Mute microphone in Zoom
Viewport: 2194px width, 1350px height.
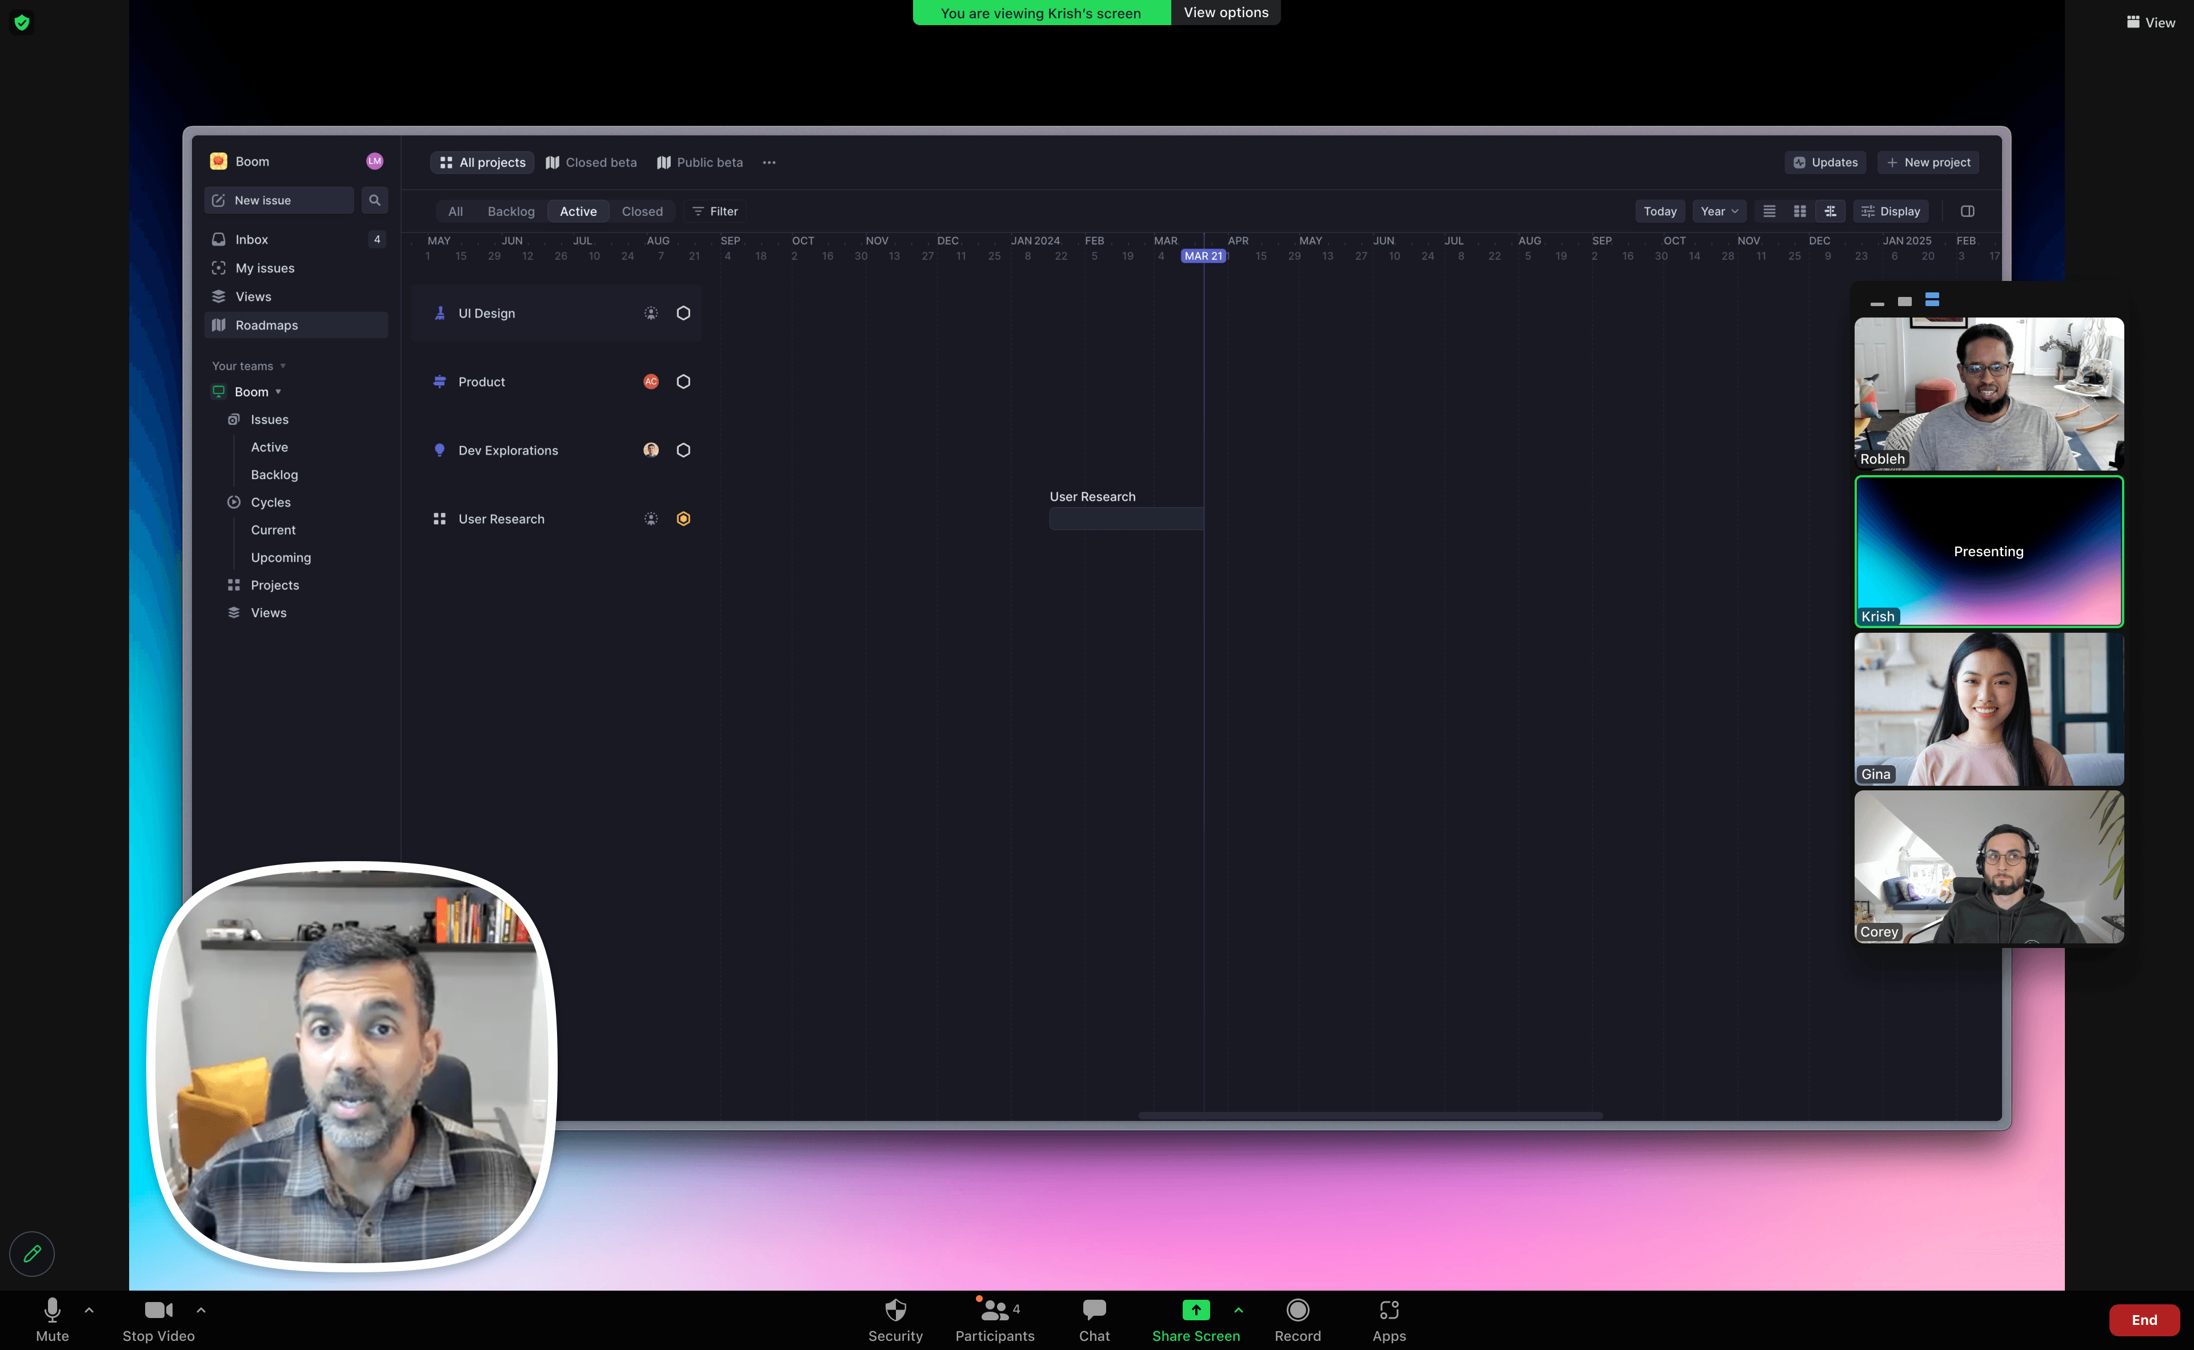click(x=52, y=1320)
